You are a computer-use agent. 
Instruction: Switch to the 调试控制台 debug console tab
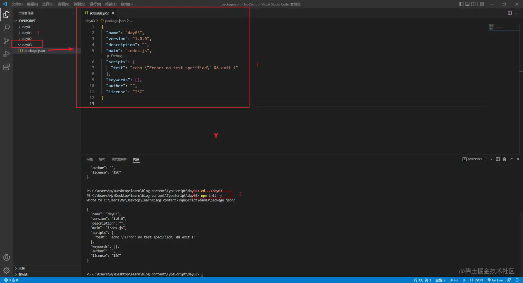[119, 159]
